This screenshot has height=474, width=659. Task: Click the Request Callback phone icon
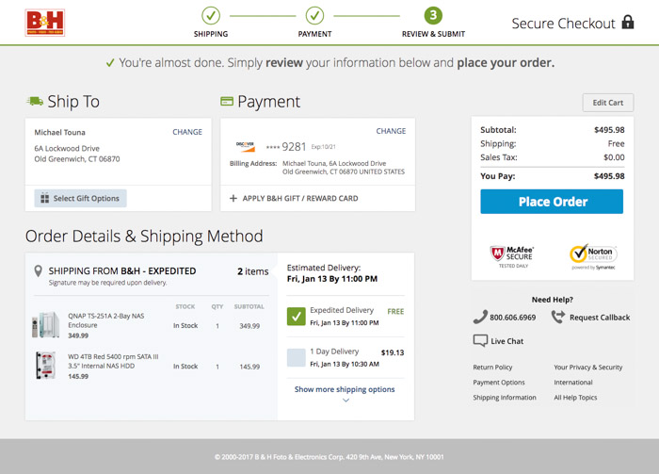(x=558, y=317)
